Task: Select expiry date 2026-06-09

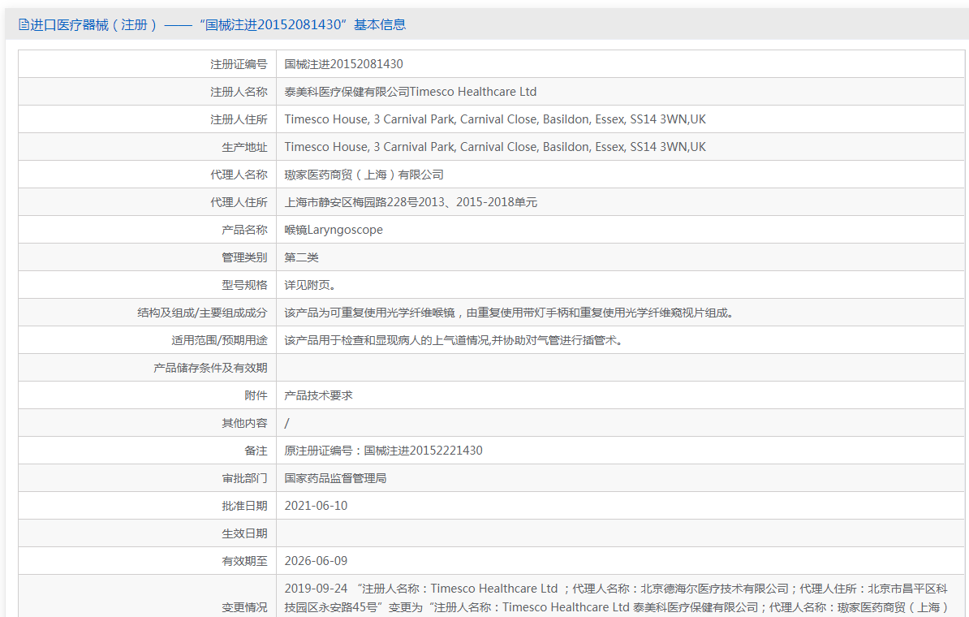Action: [316, 561]
